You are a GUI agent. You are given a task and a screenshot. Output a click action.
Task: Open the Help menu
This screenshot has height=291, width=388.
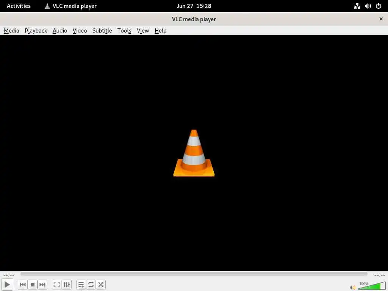160,31
